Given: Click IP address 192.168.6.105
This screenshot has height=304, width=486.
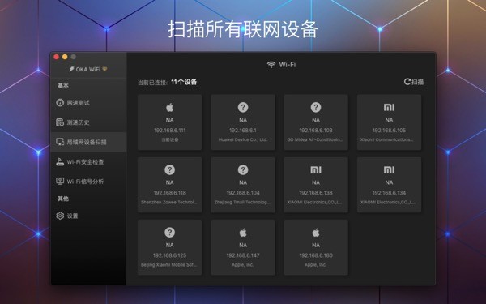Looking at the screenshot, I should click(389, 131).
